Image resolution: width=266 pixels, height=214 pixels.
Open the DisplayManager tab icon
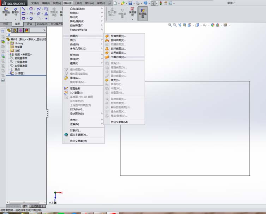point(26,30)
